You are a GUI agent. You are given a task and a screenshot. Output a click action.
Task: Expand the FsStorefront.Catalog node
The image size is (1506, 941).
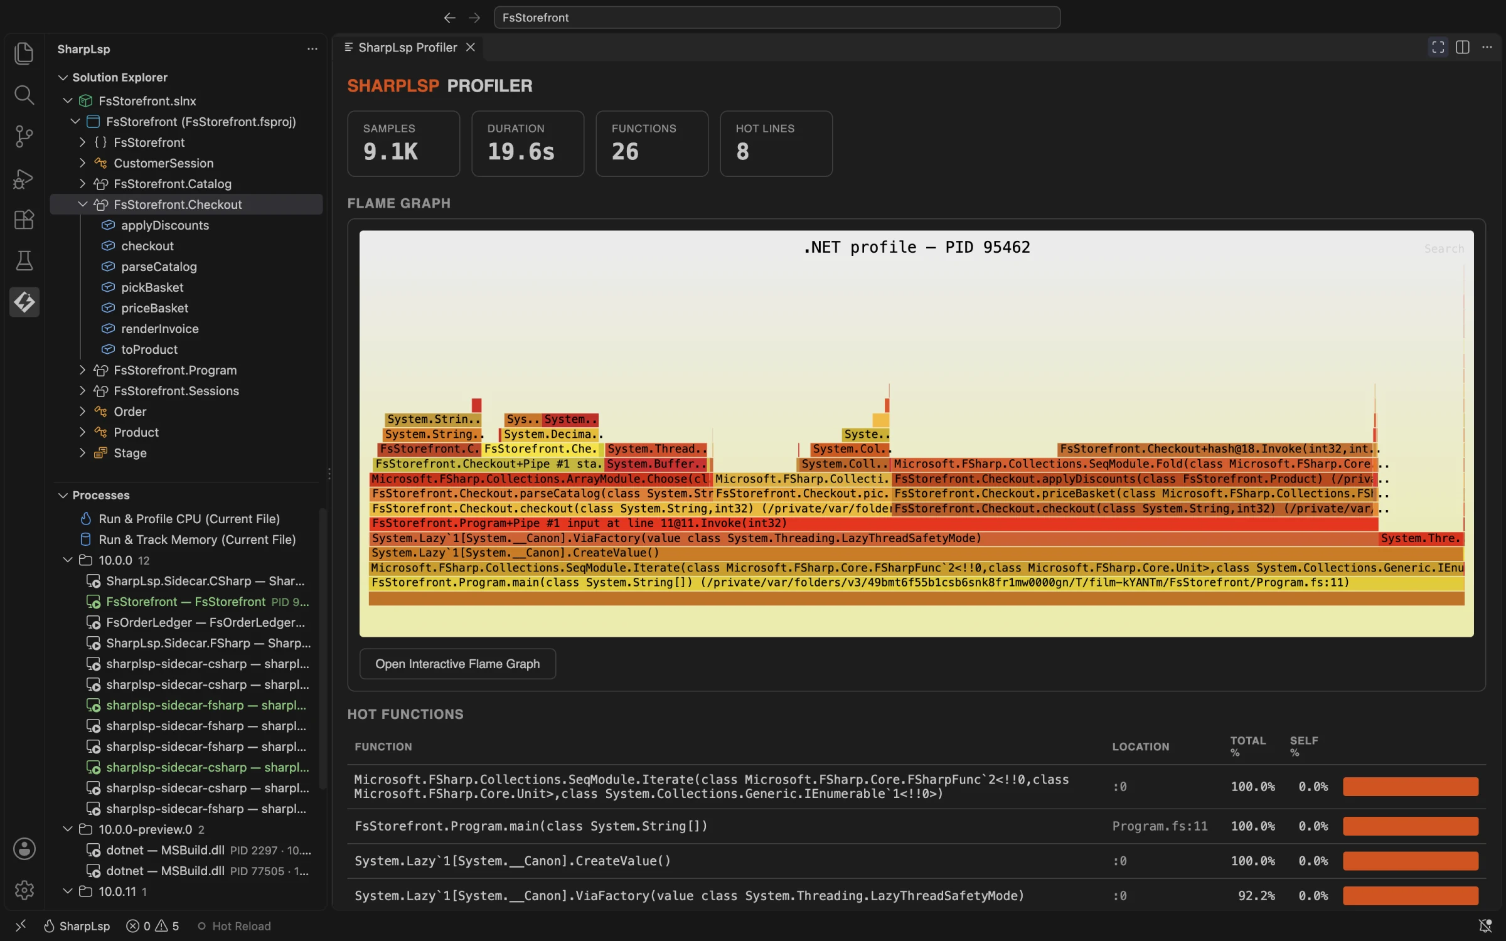(x=82, y=184)
